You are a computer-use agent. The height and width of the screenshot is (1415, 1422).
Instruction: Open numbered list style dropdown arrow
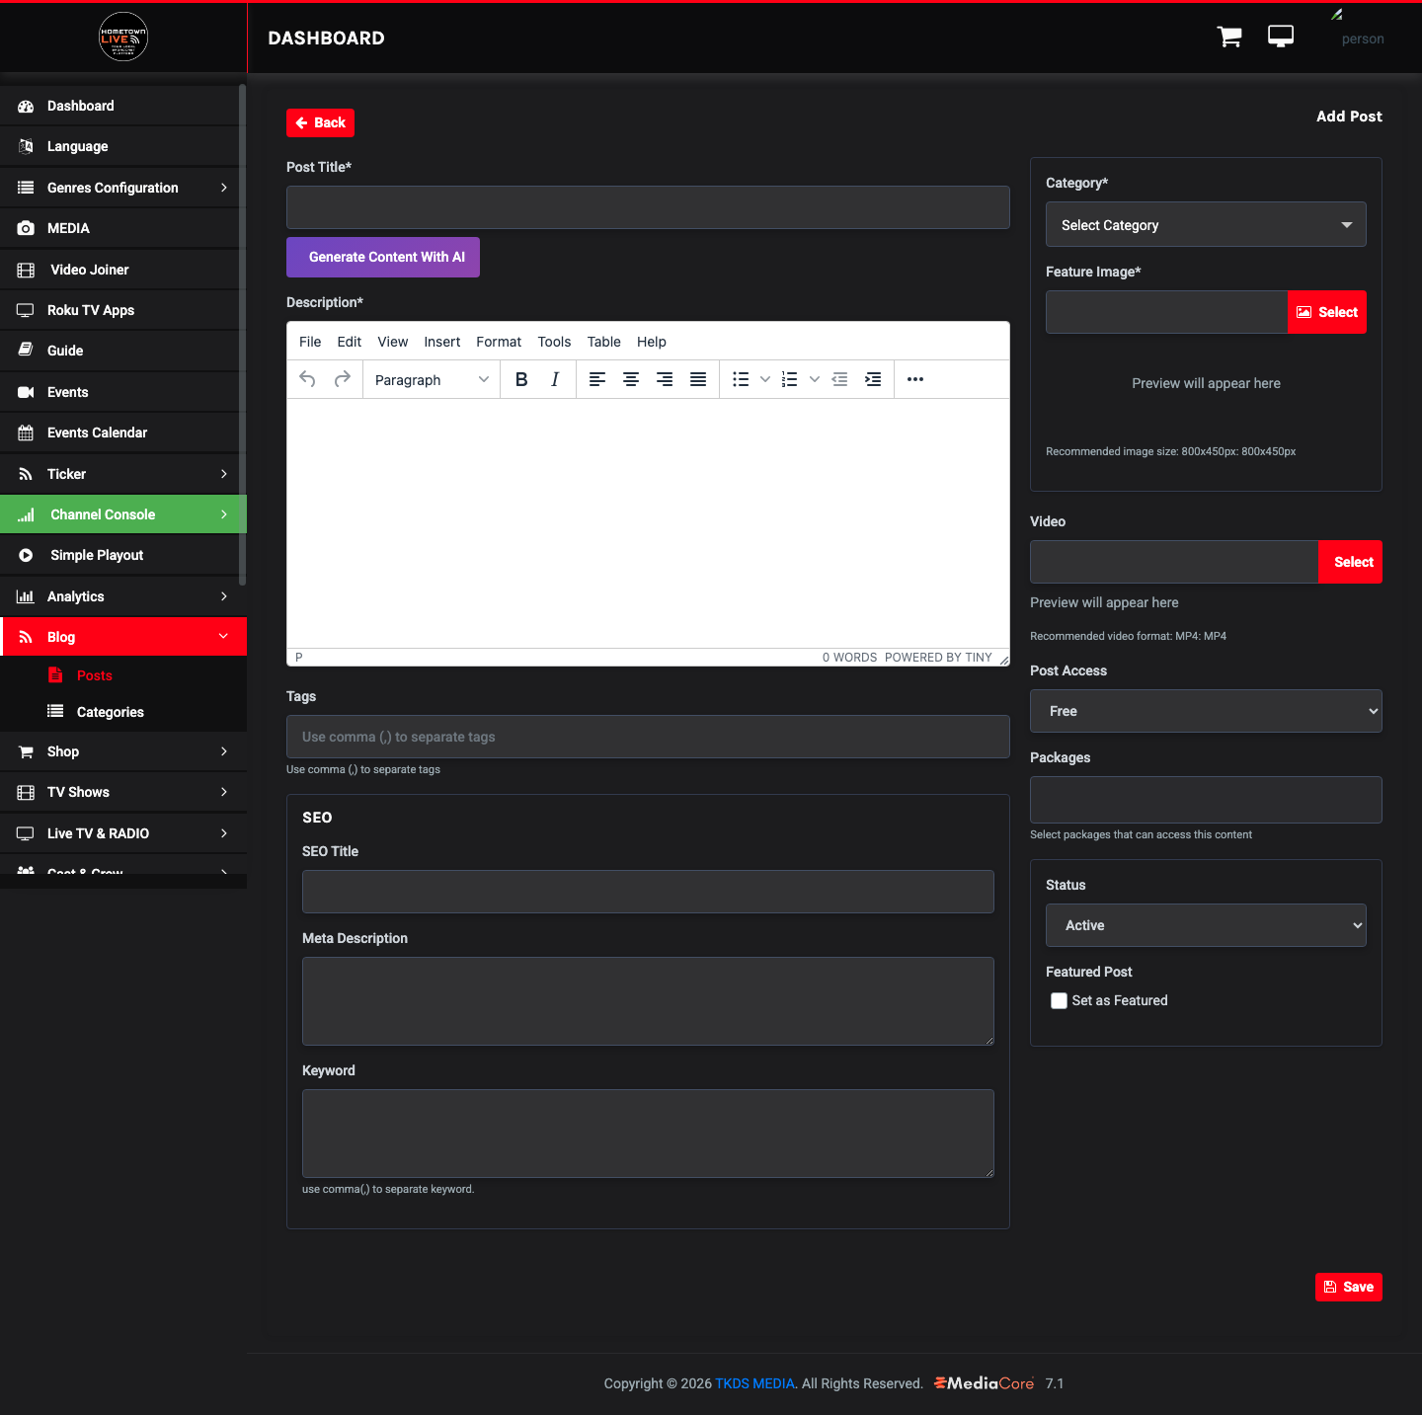[x=815, y=379]
